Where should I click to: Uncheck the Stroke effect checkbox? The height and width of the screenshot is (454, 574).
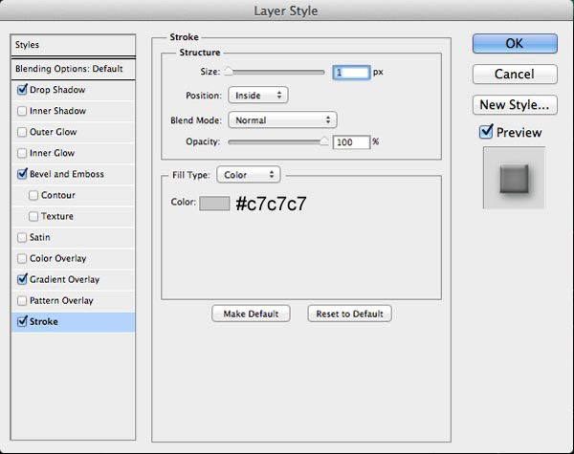click(x=22, y=321)
